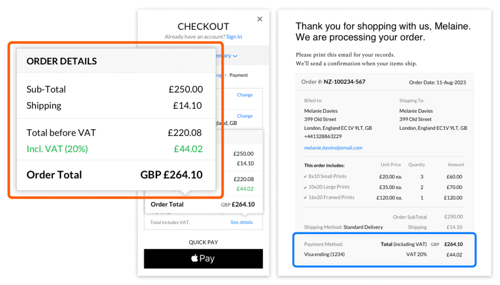Screen dimensions: 500x285
Task: Click checkmark beside 16x20 Framed Prints
Action: (x=305, y=198)
